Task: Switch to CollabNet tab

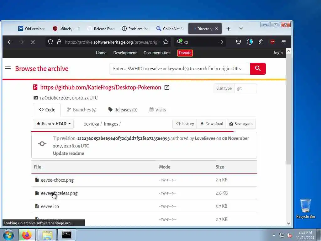Action: 170,29
